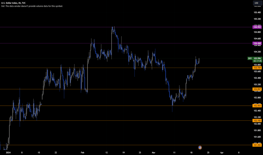The width and height of the screenshot is (263, 155).
Task: Click the 102.000 price axis value
Action: click(257, 124)
